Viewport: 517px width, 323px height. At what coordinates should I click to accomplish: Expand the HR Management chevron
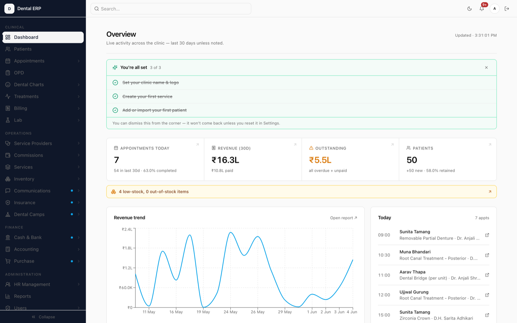click(x=79, y=284)
